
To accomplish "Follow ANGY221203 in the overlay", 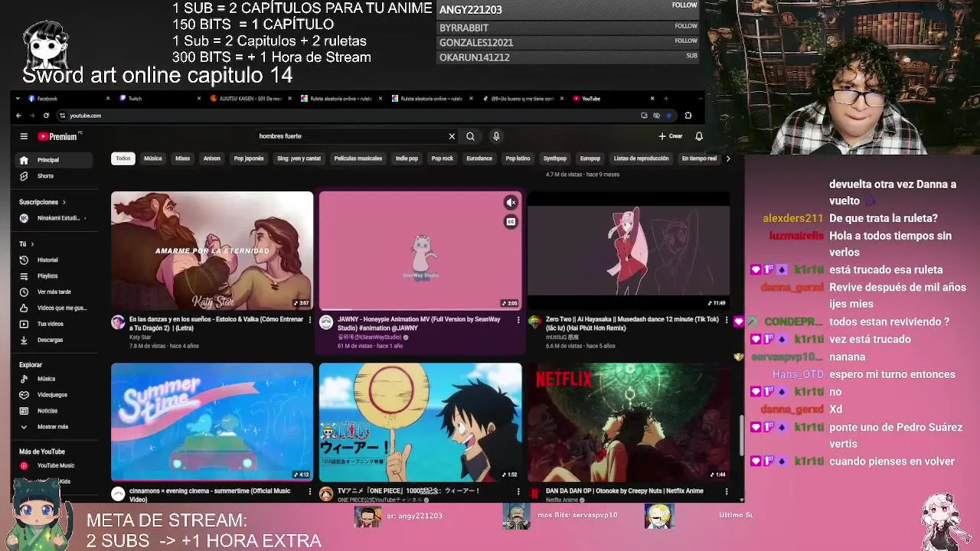I will 684,5.
